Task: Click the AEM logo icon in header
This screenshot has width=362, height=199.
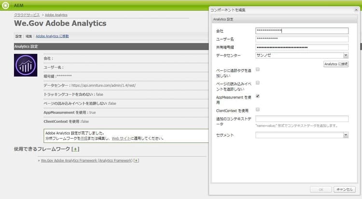Action: tap(5, 5)
